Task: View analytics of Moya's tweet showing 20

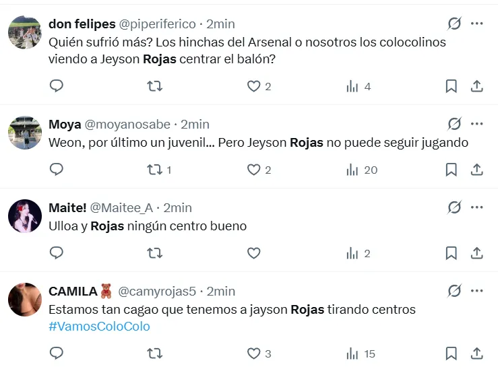Action: [x=362, y=170]
